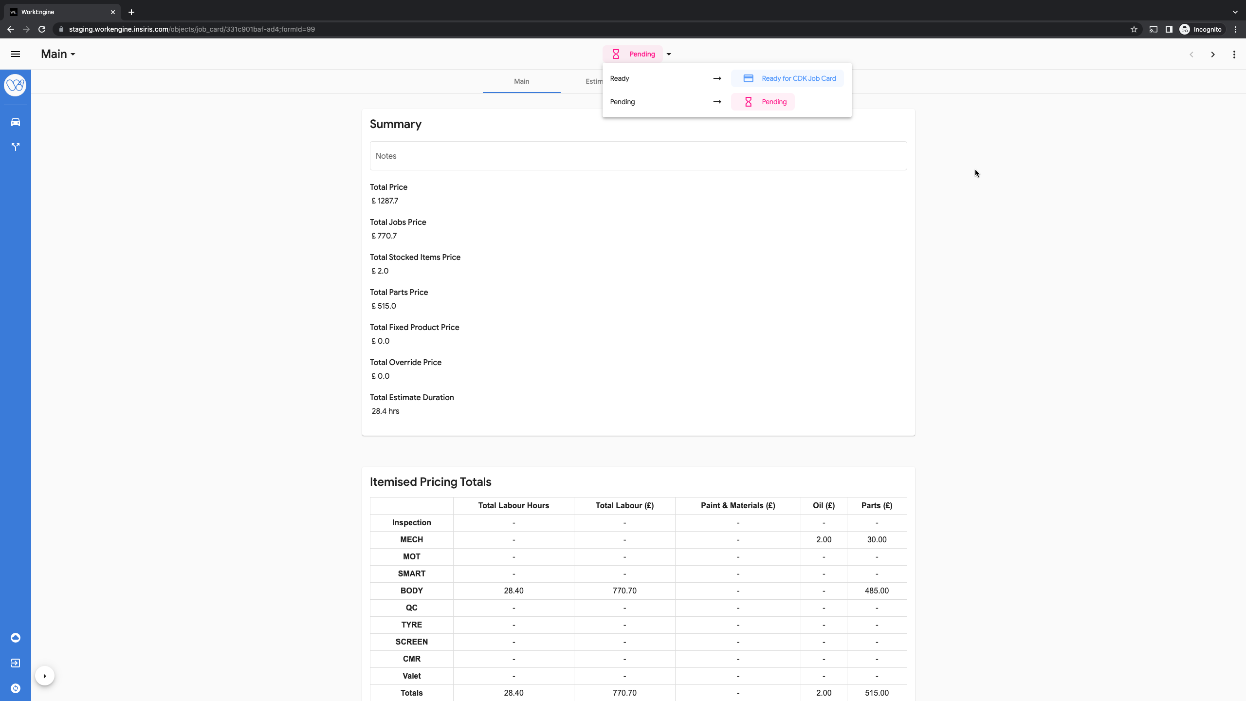
Task: Open a new browser tab
Action: click(x=131, y=12)
